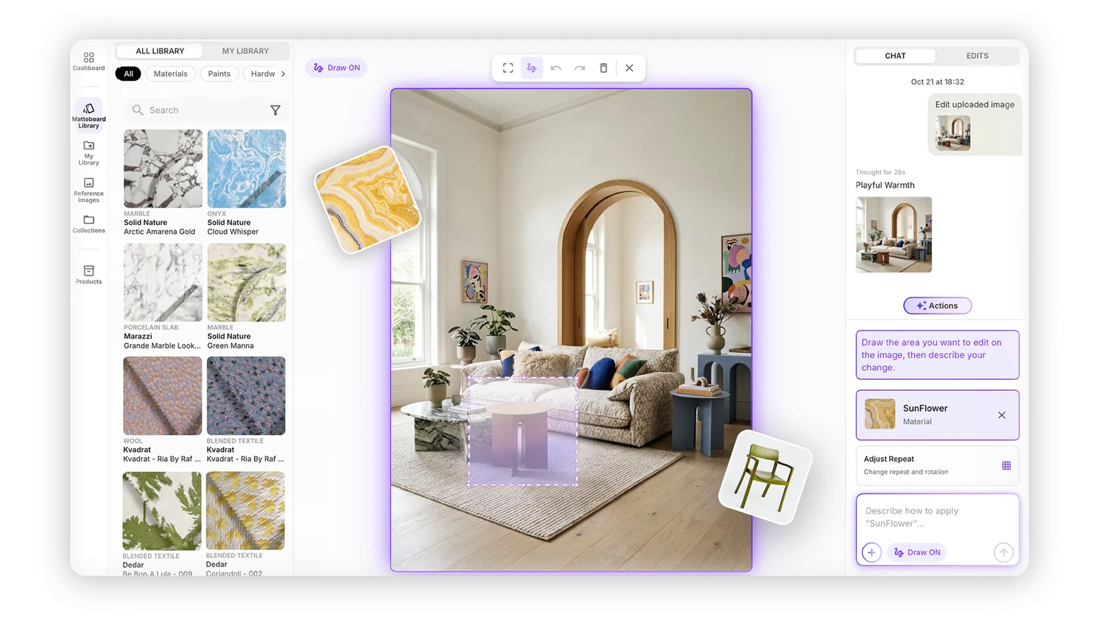Image resolution: width=1098 pixels, height=617 pixels.
Task: Open the Dashboard from the sidebar
Action: 89,61
